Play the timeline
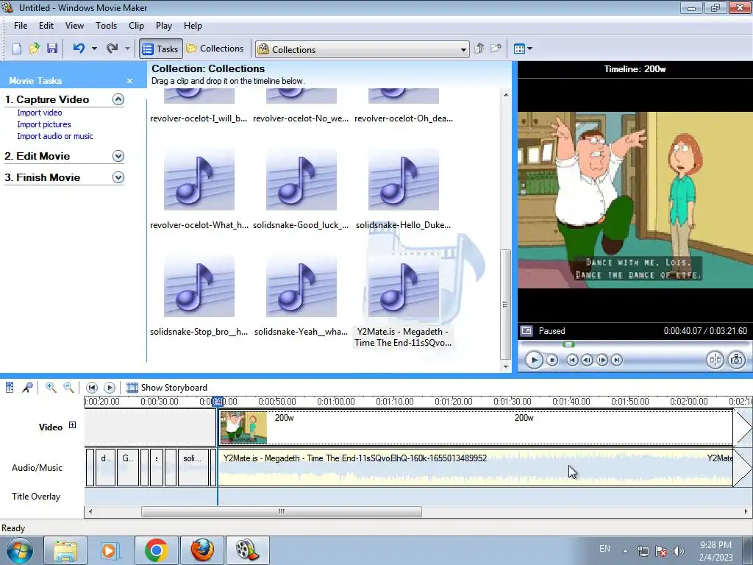This screenshot has width=753, height=565. pyautogui.click(x=110, y=387)
